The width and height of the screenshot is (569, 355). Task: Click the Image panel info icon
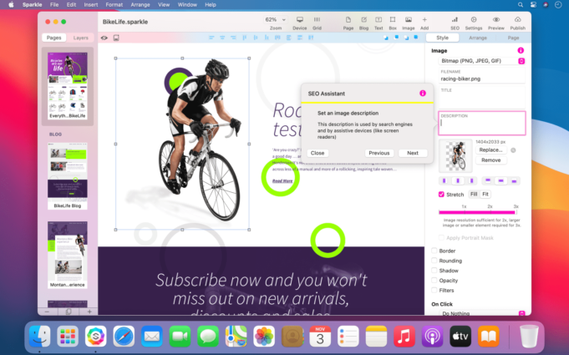coord(521,50)
